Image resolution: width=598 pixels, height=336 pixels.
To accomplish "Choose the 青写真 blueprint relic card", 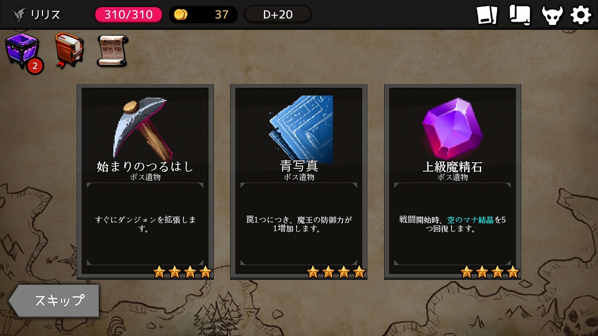I will (299, 182).
